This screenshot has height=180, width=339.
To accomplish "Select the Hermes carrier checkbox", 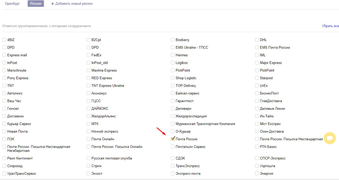I will pyautogui.click(x=173, y=55).
